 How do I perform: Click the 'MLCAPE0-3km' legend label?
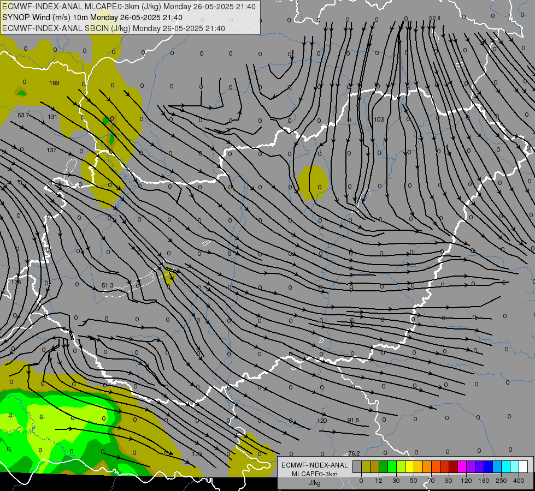[314, 474]
